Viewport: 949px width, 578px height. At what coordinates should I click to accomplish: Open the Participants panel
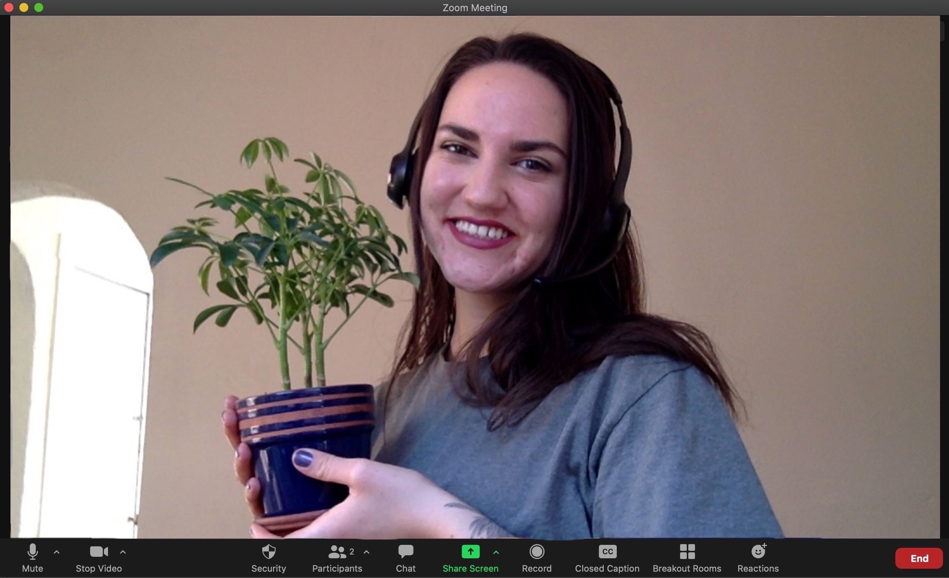(x=337, y=558)
